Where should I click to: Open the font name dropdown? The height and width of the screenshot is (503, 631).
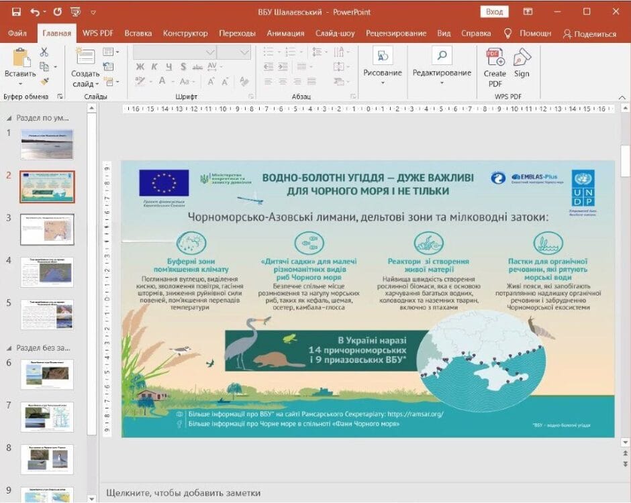[209, 52]
